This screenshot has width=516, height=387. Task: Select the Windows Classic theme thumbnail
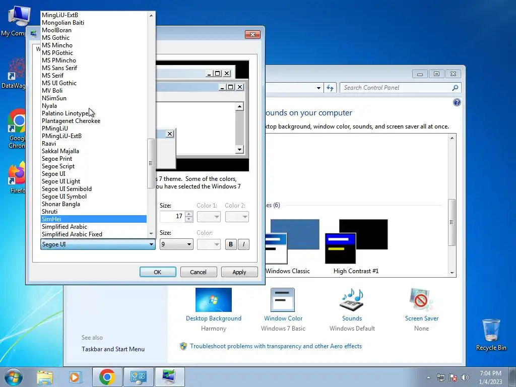(x=292, y=241)
